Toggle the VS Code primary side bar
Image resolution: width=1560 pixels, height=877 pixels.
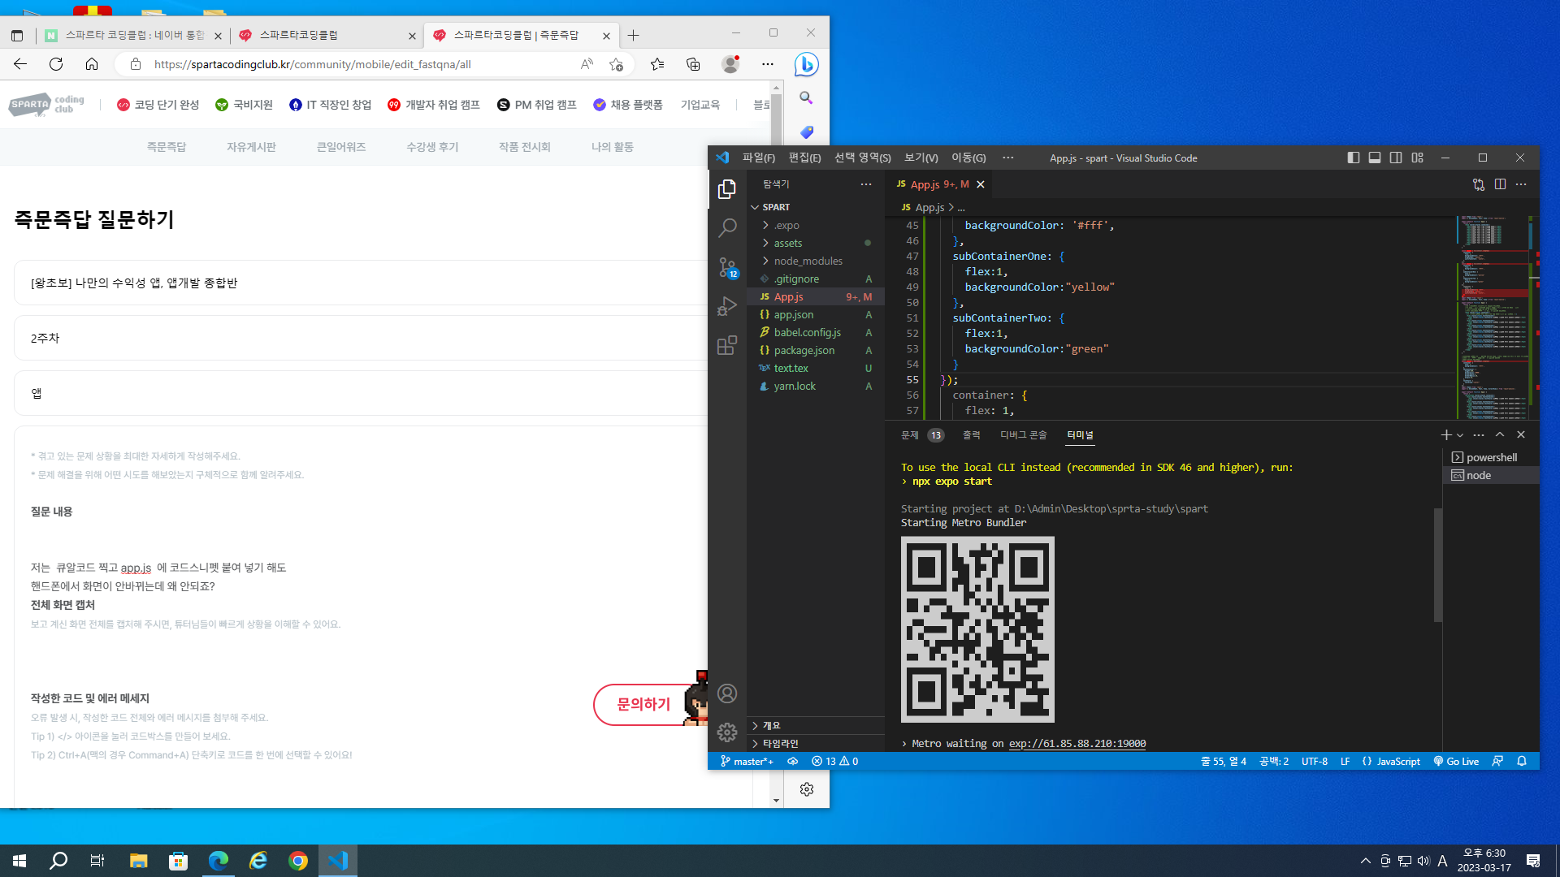tap(1353, 158)
